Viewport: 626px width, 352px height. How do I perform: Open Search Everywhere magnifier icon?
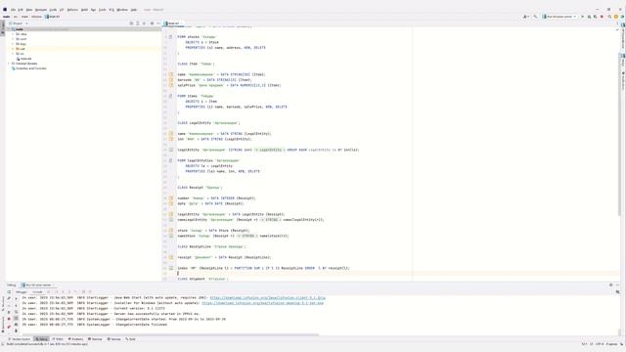coord(609,17)
